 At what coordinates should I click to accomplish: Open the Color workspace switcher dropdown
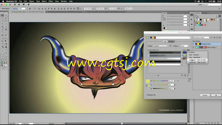(201, 4)
